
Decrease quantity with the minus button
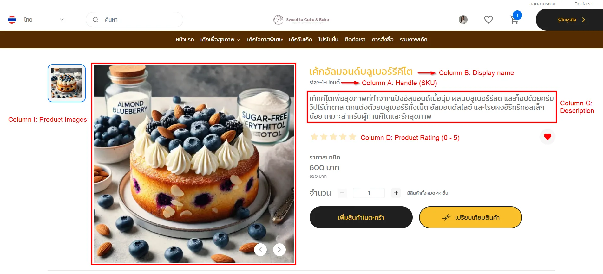click(342, 193)
